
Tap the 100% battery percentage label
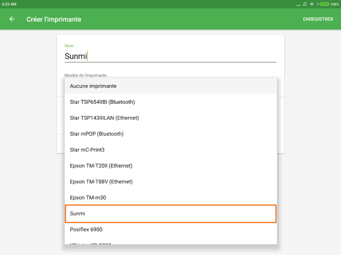click(334, 4)
